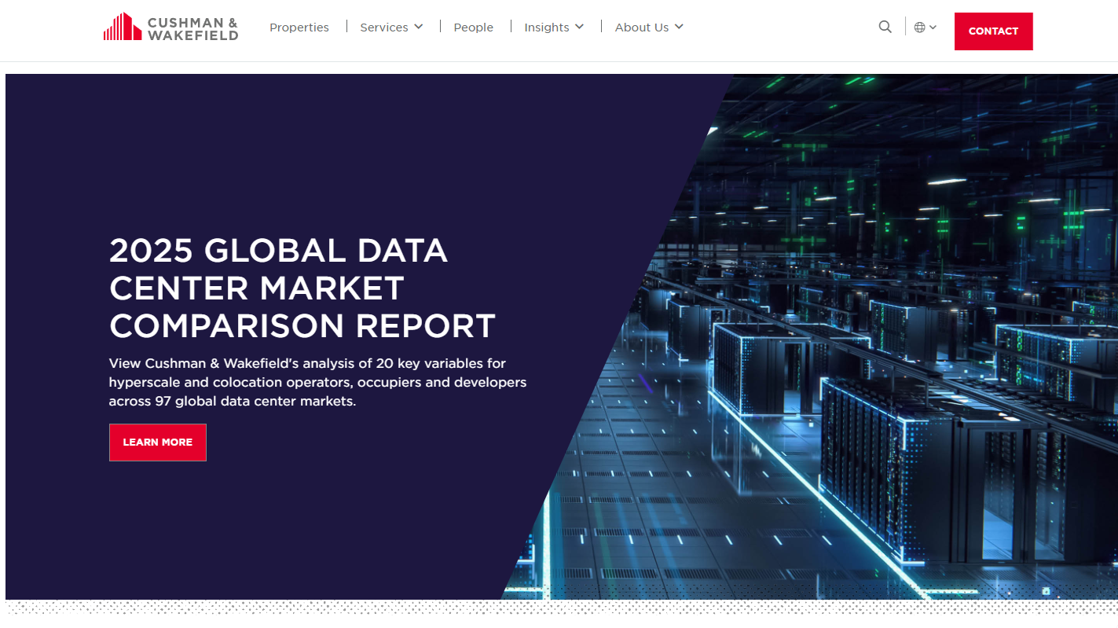Go to the People page
The image size is (1118, 628).
474,27
